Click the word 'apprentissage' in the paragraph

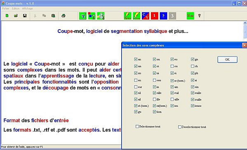(x=57, y=76)
